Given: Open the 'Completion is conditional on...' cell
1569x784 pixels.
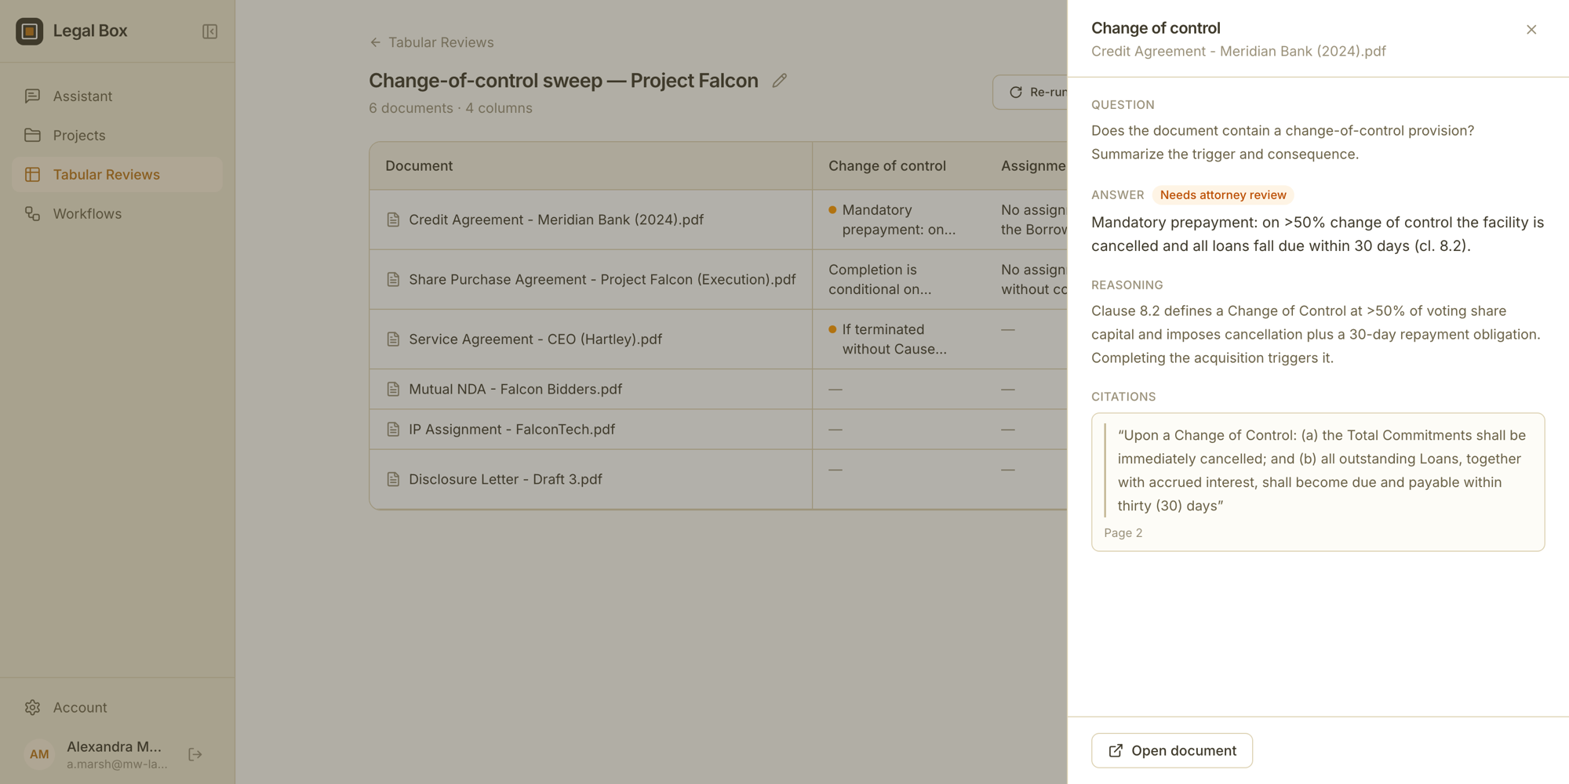Looking at the screenshot, I should (898, 279).
